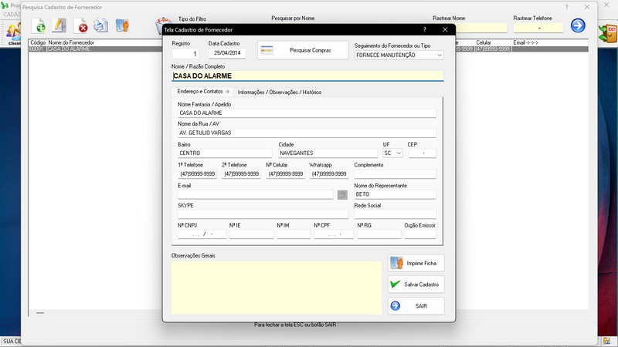Viewport: 618px width, 347px height.
Task: Click the edit supplier pencil icon
Action: pyautogui.click(x=60, y=26)
